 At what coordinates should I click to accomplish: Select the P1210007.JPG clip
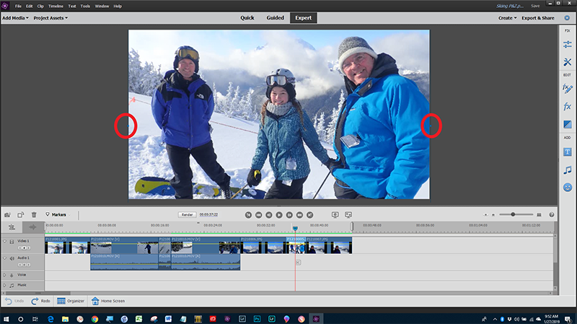click(x=329, y=245)
